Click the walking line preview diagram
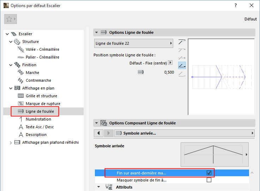The height and width of the screenshot is (191, 260). 221,77
